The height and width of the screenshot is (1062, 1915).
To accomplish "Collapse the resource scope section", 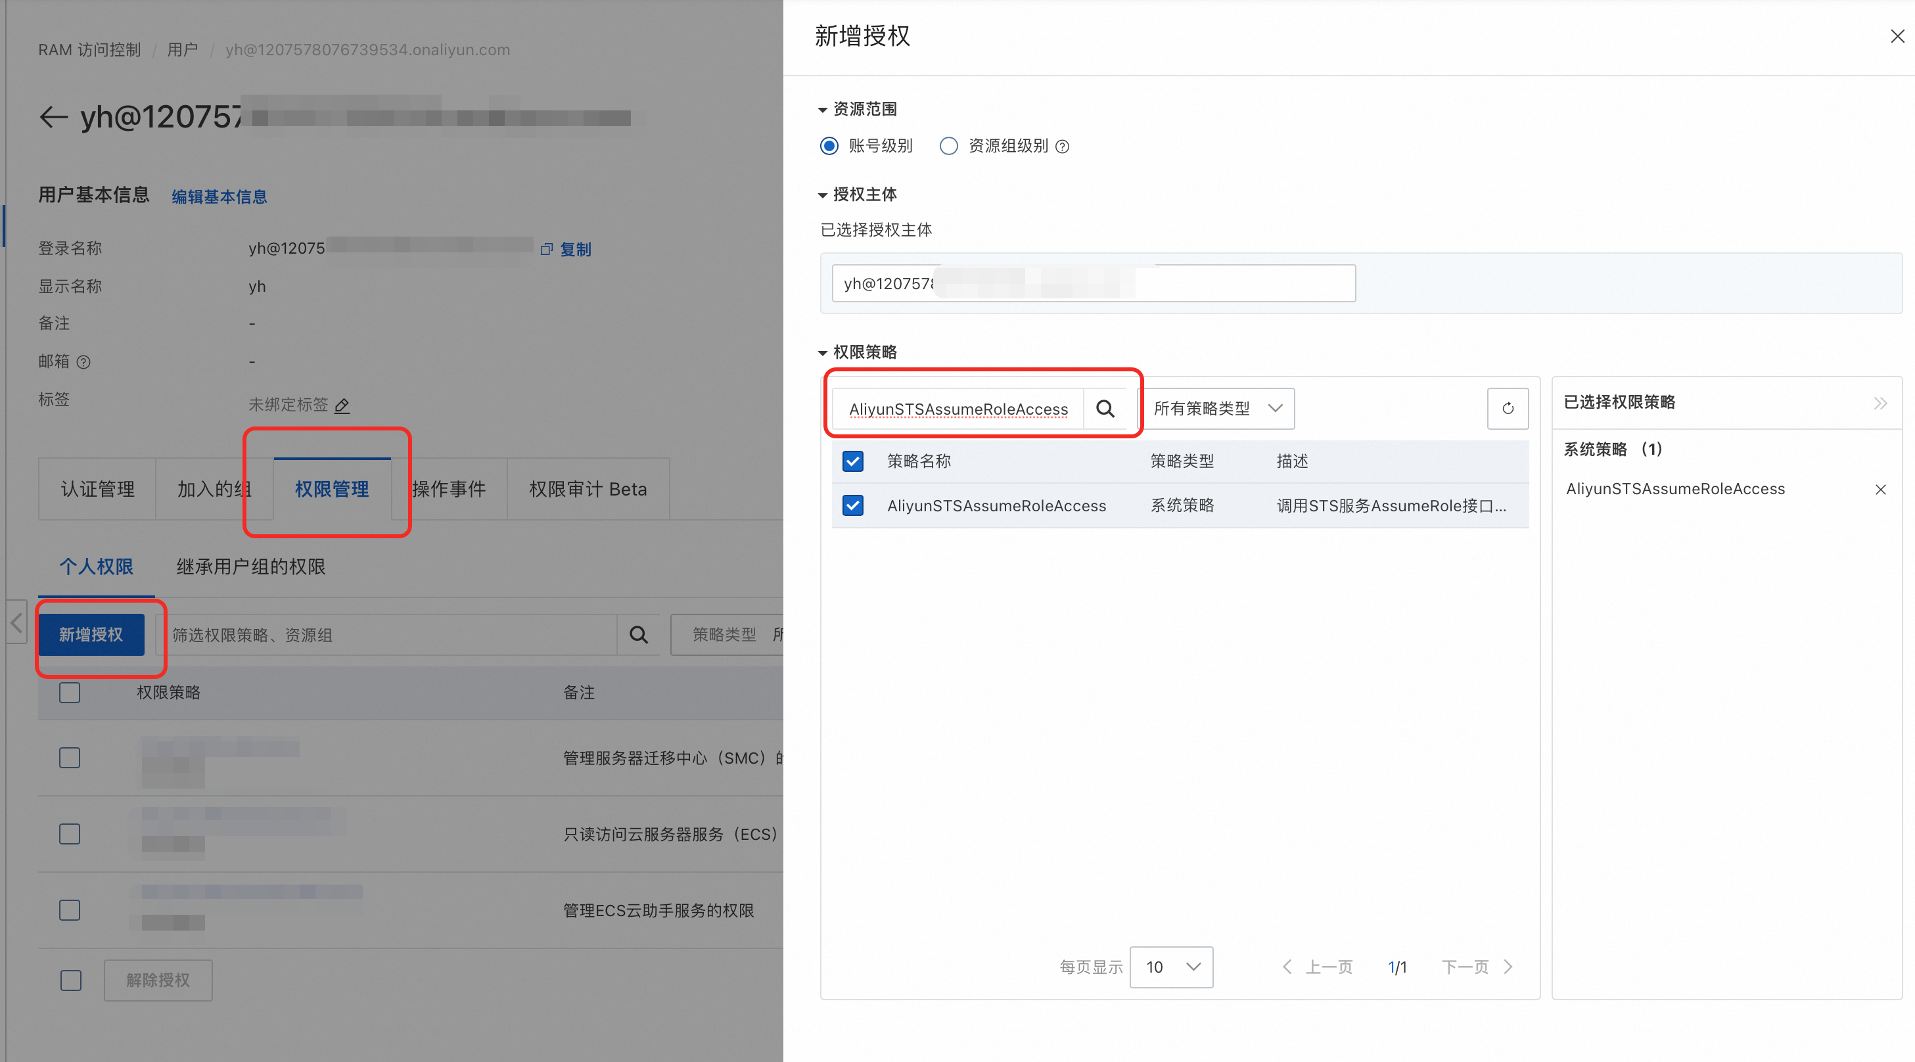I will click(x=823, y=109).
